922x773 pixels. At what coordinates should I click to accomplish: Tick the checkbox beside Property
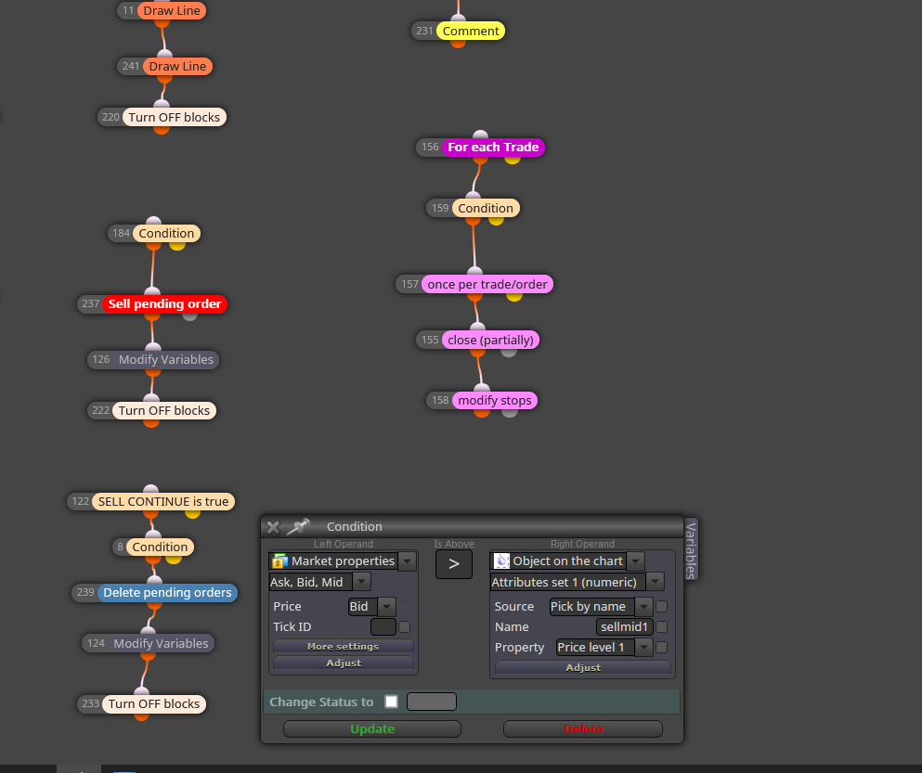click(661, 647)
